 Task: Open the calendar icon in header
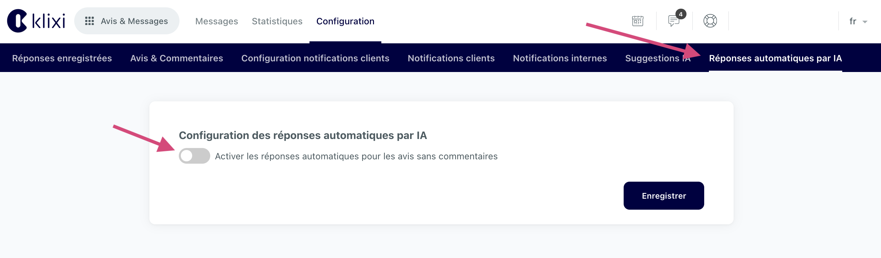tap(637, 21)
